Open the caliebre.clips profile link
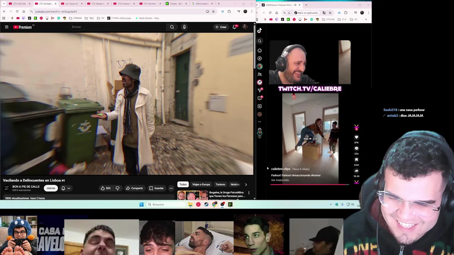The width and height of the screenshot is (454, 255). coord(281,169)
